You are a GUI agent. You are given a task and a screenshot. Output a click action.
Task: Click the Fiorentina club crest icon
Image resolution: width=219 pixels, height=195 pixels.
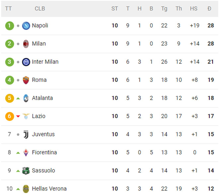tap(26, 152)
